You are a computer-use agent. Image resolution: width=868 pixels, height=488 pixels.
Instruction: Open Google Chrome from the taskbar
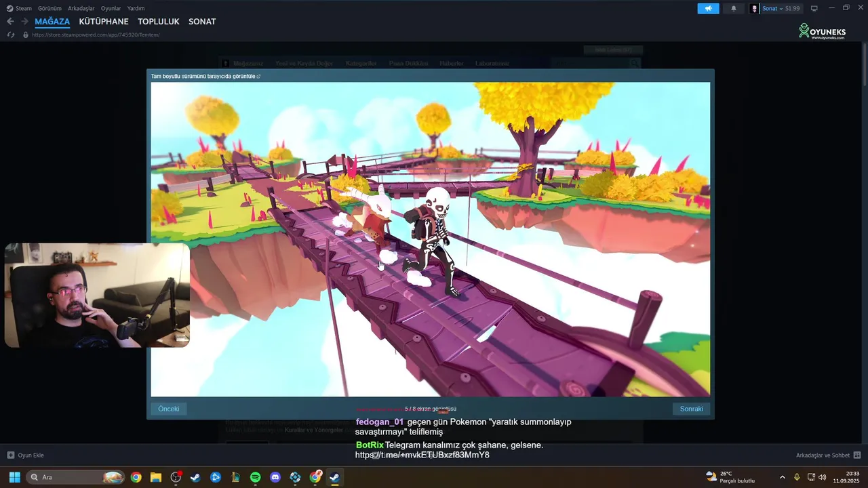[x=136, y=477]
